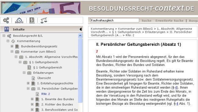Image resolution: width=198 pixels, height=112 pixels.
Task: Expand the 3. Berufssoldaten node
Action: click(x=32, y=110)
